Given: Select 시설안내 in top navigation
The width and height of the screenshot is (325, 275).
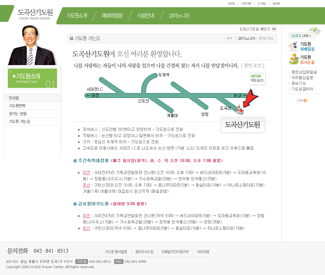Looking at the screenshot, I should click(145, 16).
